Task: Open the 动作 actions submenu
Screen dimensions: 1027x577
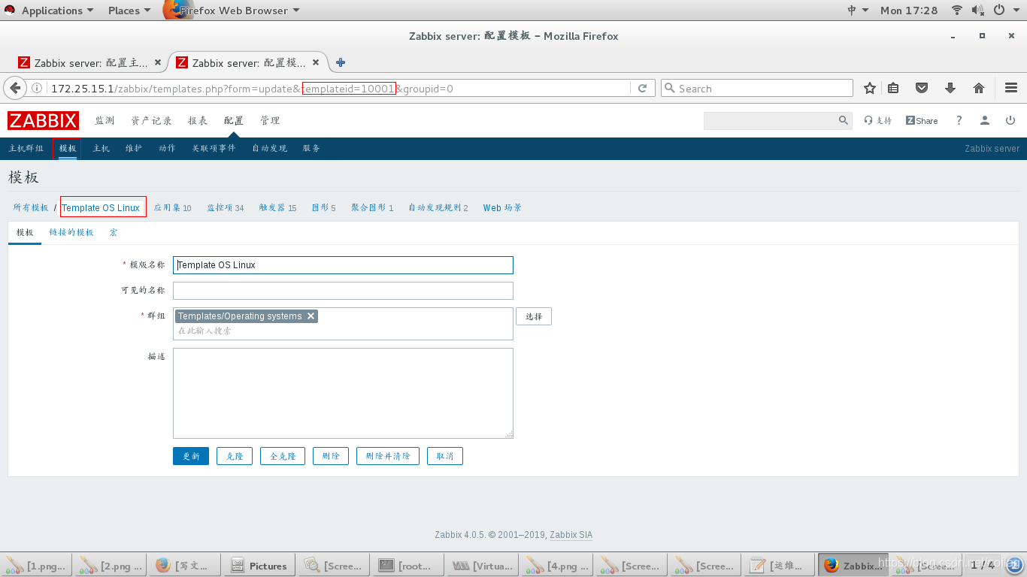Action: click(x=167, y=149)
